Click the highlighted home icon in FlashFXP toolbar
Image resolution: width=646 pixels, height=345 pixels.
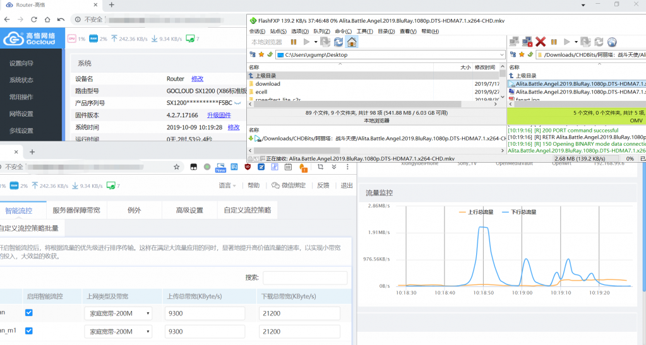click(x=352, y=42)
